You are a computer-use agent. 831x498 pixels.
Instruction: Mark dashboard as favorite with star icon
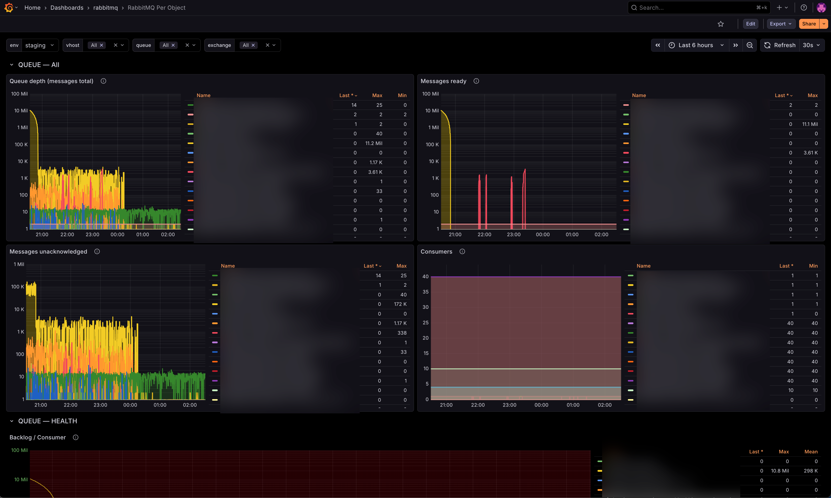tap(721, 24)
